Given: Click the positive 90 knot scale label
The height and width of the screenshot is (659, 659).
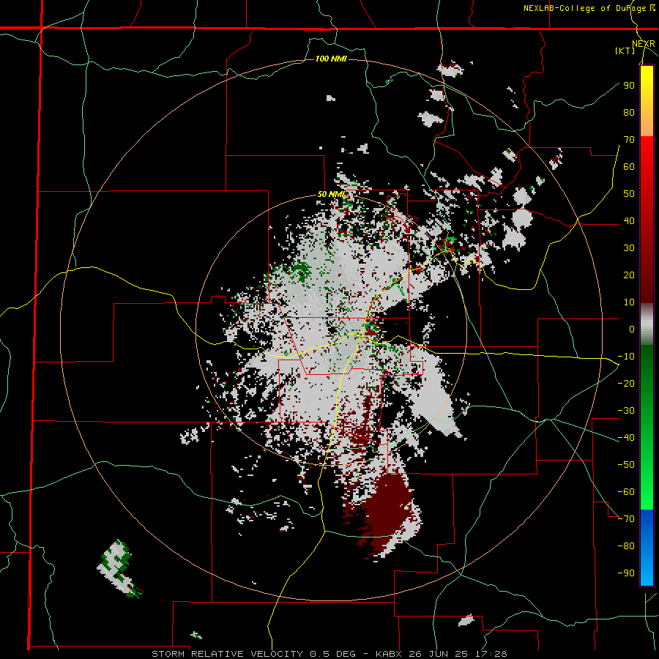Looking at the screenshot, I should [x=629, y=86].
